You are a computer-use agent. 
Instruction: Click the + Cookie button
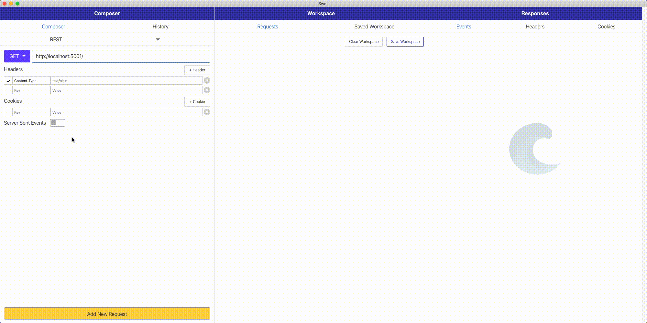[197, 102]
